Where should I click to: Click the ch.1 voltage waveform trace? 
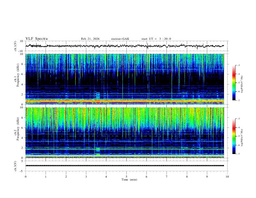(125, 46)
